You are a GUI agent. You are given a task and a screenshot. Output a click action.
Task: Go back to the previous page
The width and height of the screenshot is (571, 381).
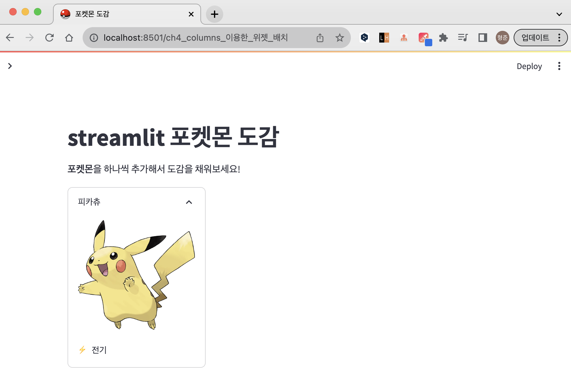coord(10,38)
